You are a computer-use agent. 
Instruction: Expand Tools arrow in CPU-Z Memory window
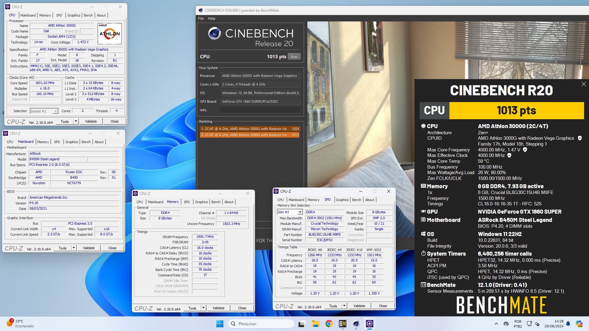click(203, 308)
